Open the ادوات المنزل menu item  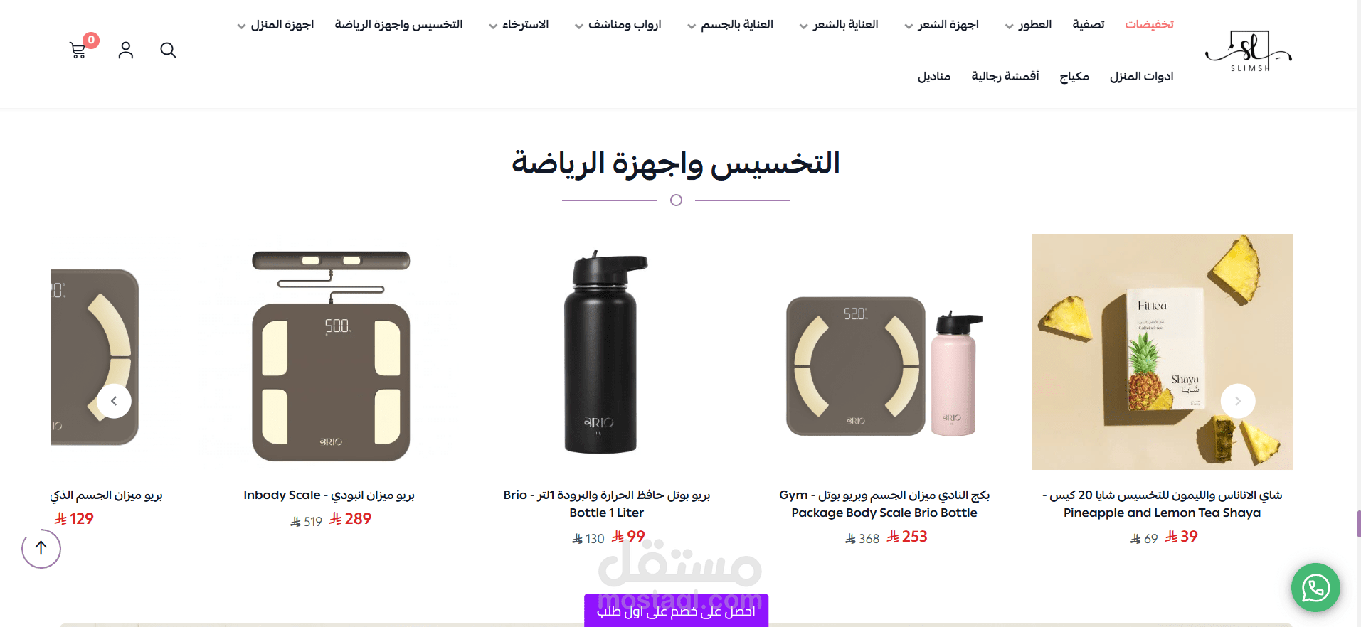click(1141, 77)
